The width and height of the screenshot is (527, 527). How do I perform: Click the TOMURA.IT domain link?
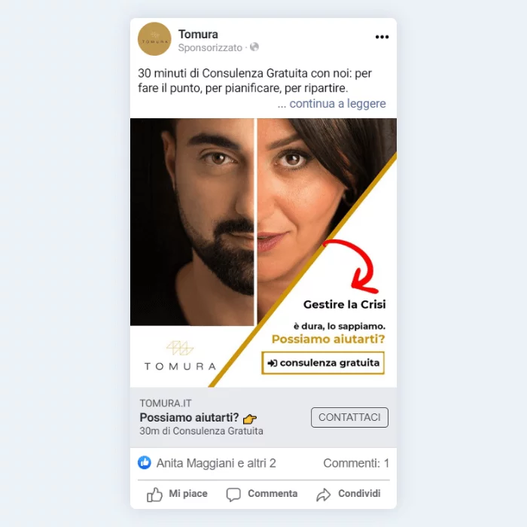coord(166,403)
